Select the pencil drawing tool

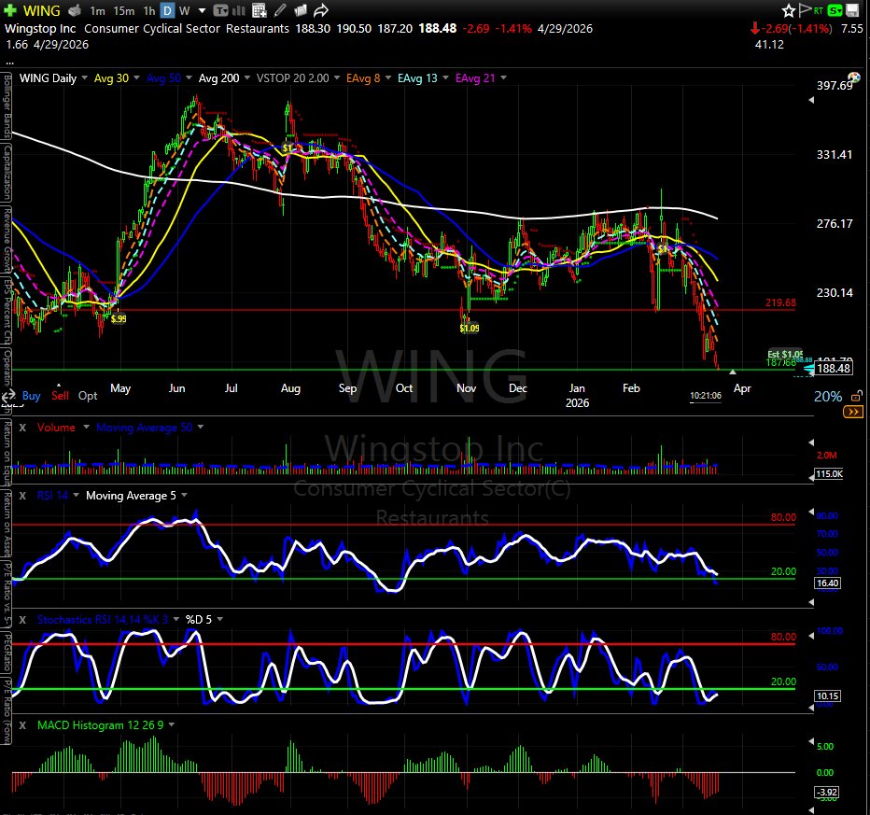click(280, 10)
